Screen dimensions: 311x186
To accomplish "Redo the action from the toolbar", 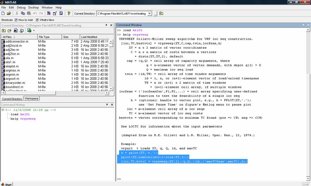I will pos(41,13).
